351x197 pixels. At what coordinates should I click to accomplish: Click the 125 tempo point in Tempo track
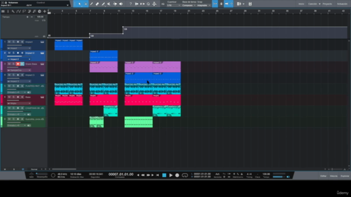pos(123,27)
